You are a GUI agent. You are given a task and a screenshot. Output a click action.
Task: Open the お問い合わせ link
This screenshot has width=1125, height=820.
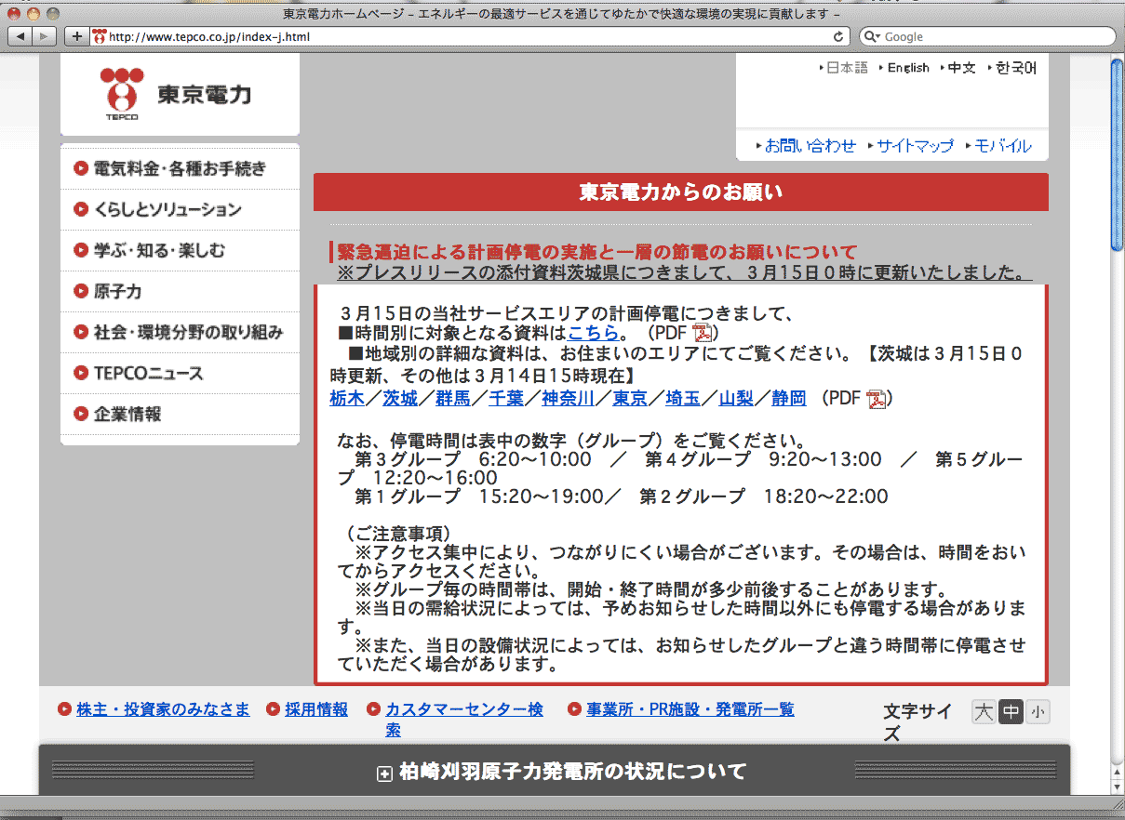coord(809,146)
